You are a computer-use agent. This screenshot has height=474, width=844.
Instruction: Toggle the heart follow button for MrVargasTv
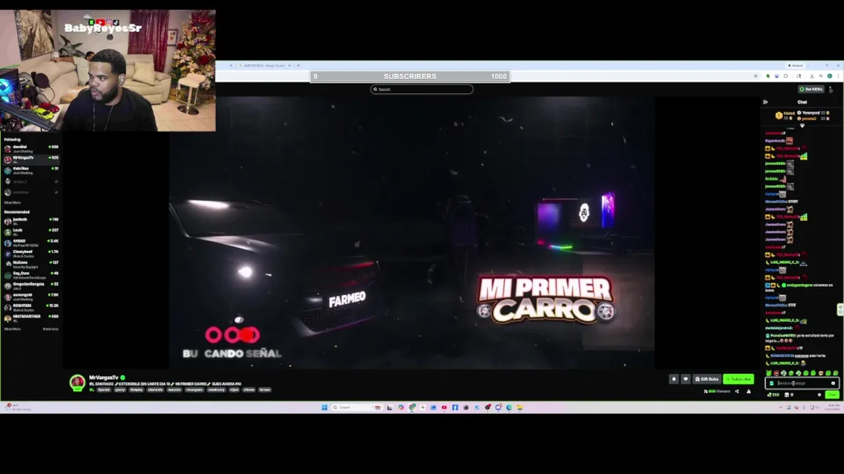(686, 379)
